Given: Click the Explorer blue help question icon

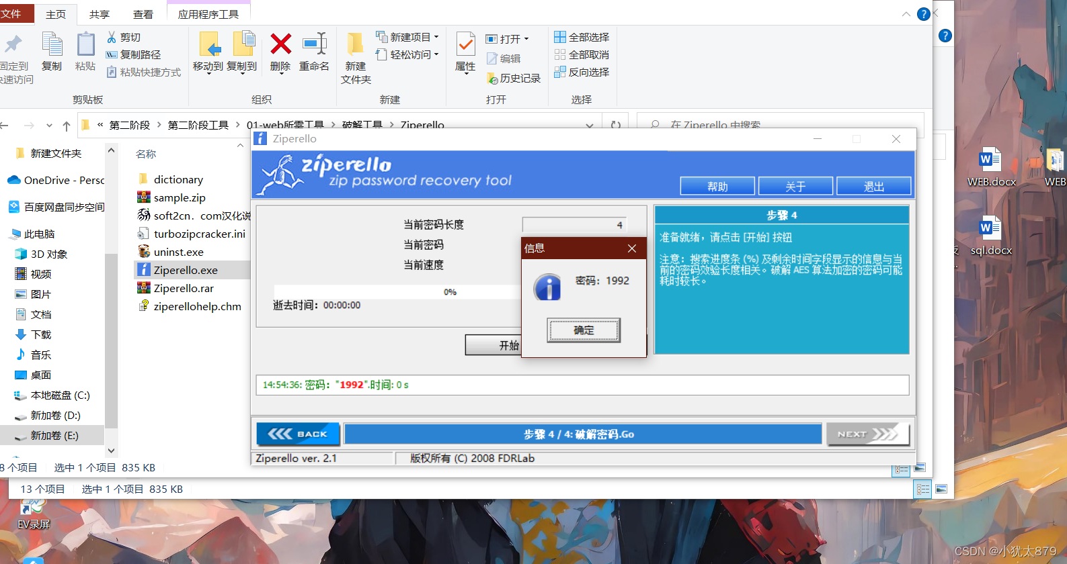Looking at the screenshot, I should [x=924, y=14].
